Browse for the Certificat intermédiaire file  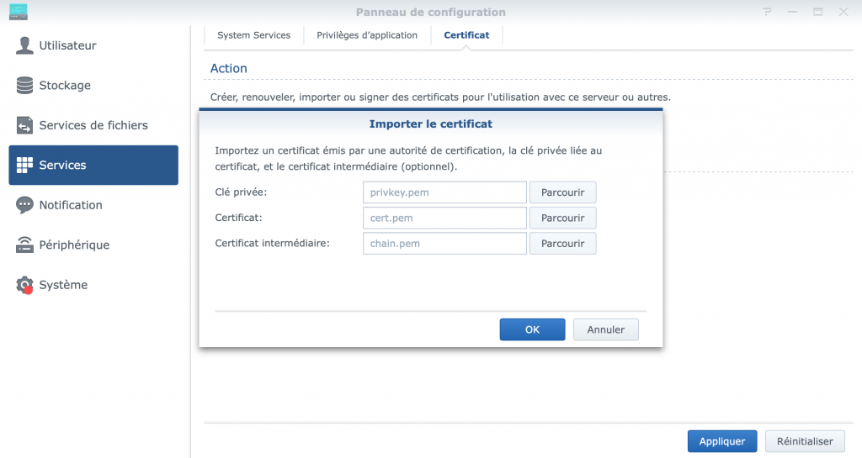(x=562, y=244)
